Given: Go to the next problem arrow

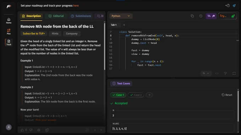Looking at the screenshot, I should [x=101, y=130].
